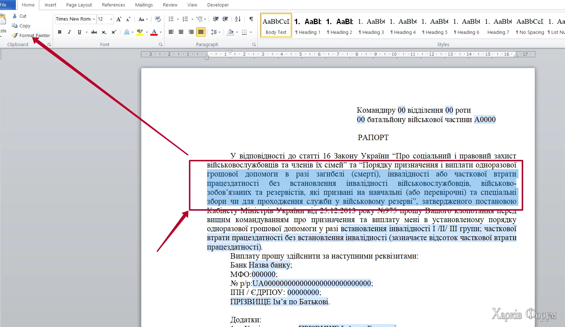Increase the paragraph indent

click(x=225, y=19)
